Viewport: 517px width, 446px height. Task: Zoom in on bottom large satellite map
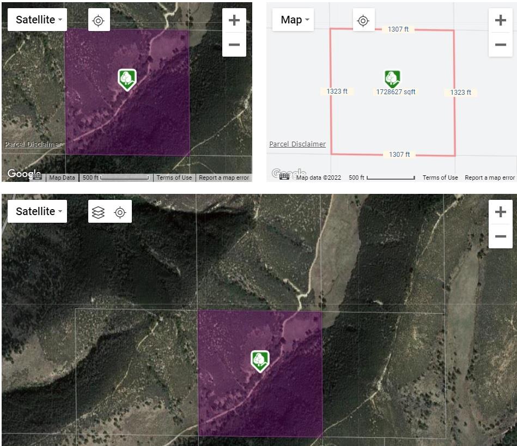pyautogui.click(x=501, y=212)
